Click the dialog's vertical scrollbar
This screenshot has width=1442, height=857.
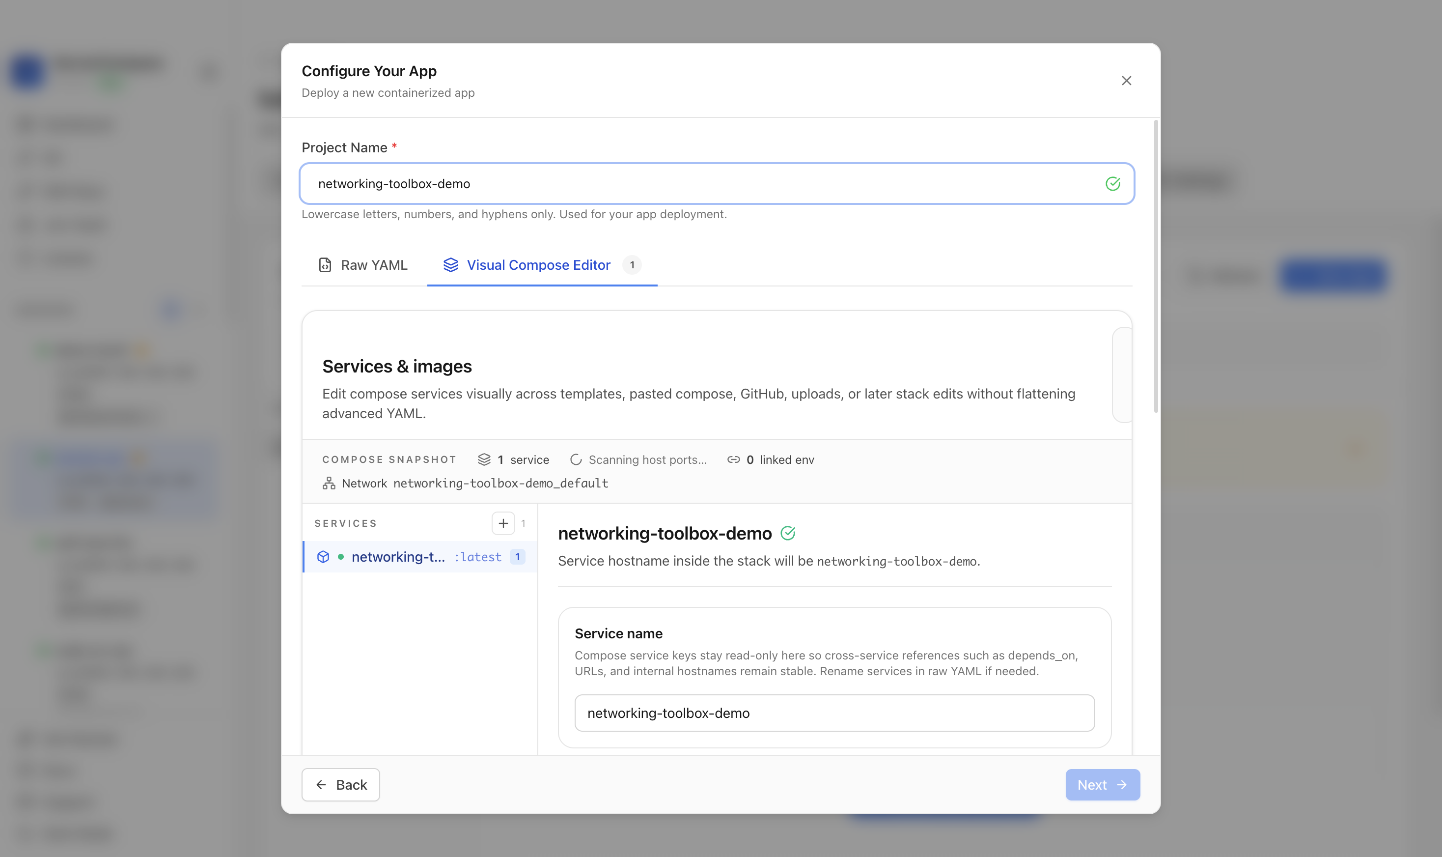click(1155, 266)
